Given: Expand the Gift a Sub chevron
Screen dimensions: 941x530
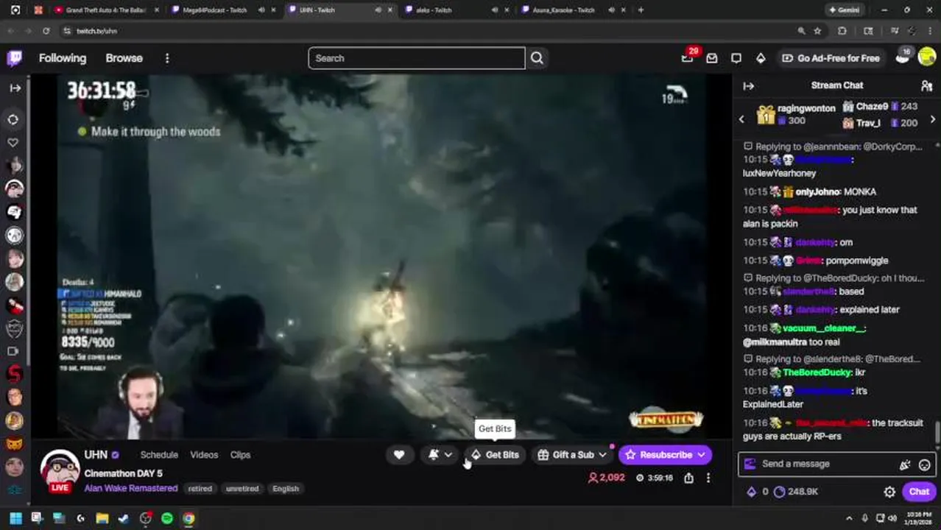Looking at the screenshot, I should (603, 455).
